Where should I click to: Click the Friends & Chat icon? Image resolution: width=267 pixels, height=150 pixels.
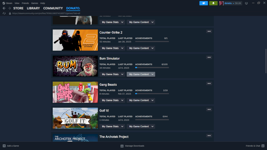coord(263,146)
